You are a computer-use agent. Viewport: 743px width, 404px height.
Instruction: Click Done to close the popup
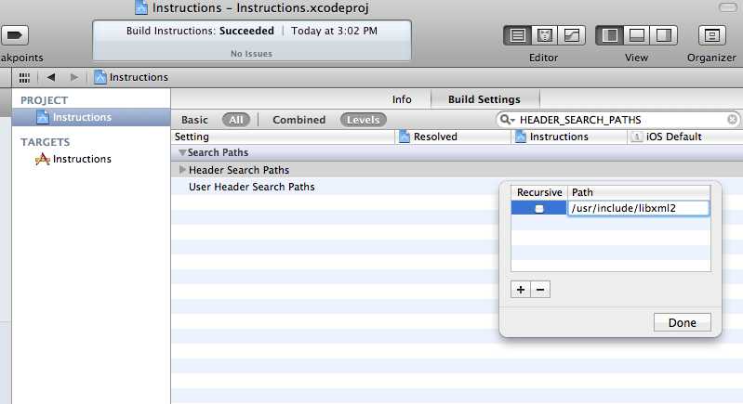683,322
